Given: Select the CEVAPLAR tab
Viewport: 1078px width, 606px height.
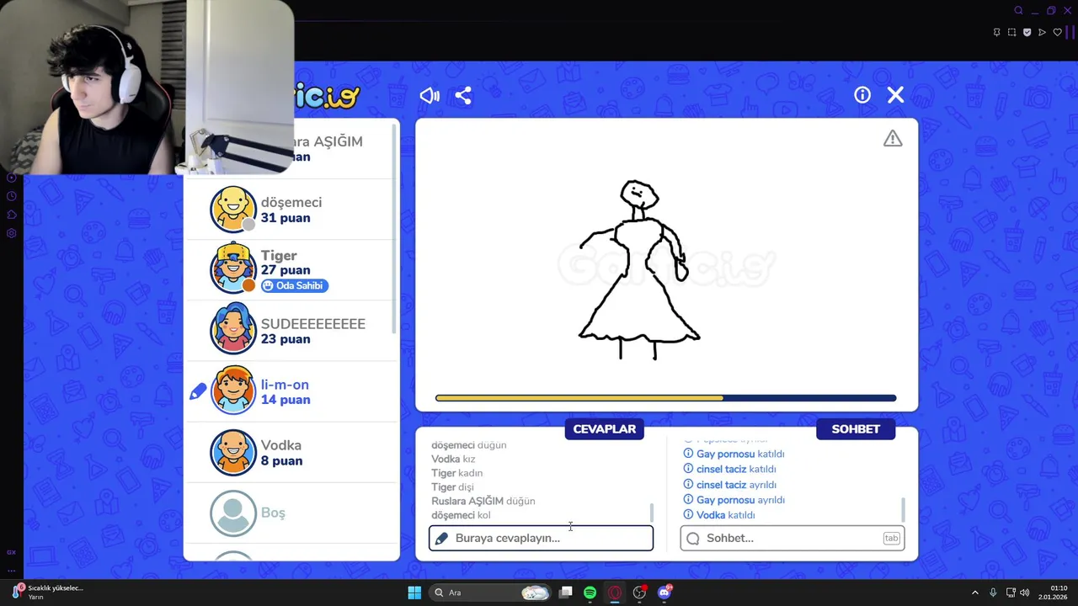Looking at the screenshot, I should pyautogui.click(x=604, y=429).
